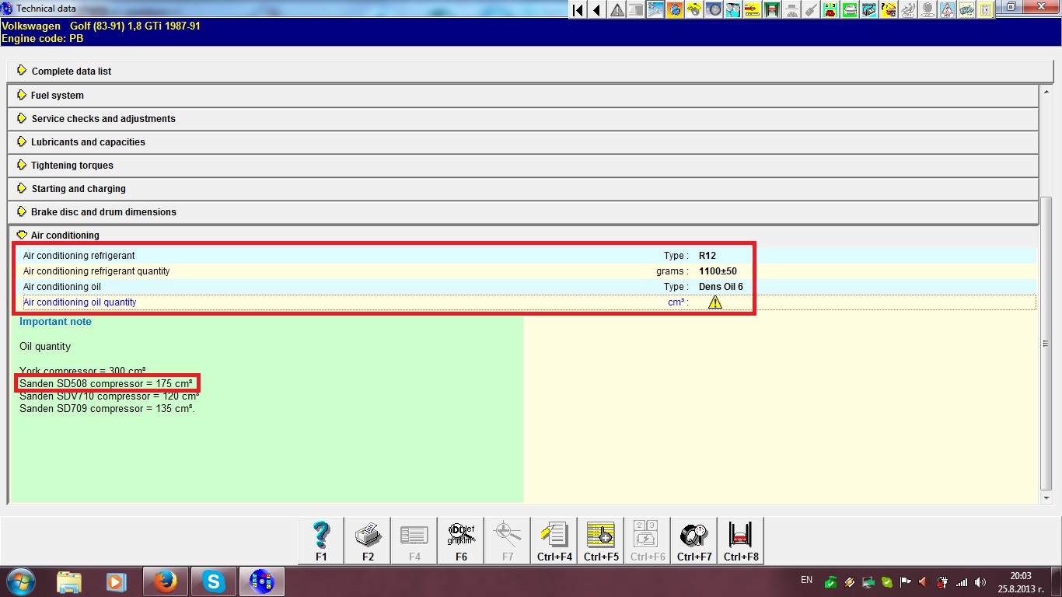Click the F1 help question mark button
Image resolution: width=1062 pixels, height=597 pixels.
[x=321, y=539]
